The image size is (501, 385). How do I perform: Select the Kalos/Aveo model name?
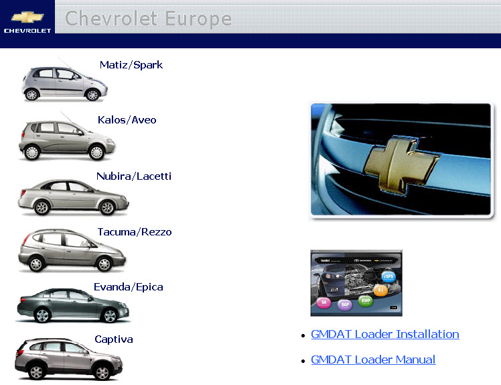[127, 120]
